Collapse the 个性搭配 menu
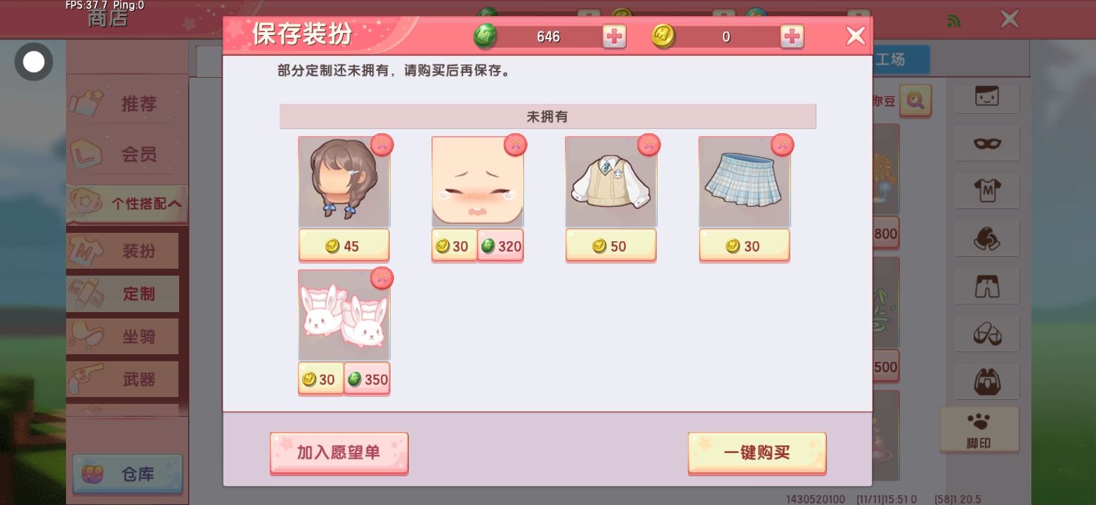Viewport: 1096px width, 505px height. pyautogui.click(x=126, y=204)
